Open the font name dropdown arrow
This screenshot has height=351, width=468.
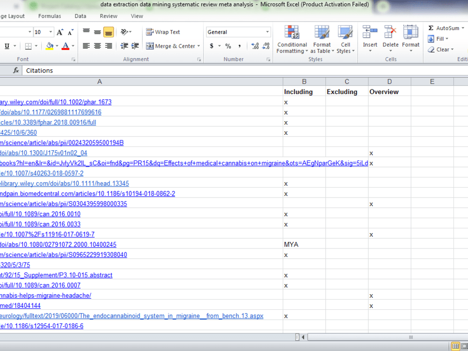(x=29, y=32)
